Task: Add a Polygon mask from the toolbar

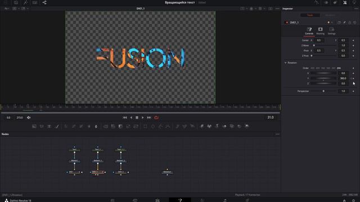Action: point(160,126)
